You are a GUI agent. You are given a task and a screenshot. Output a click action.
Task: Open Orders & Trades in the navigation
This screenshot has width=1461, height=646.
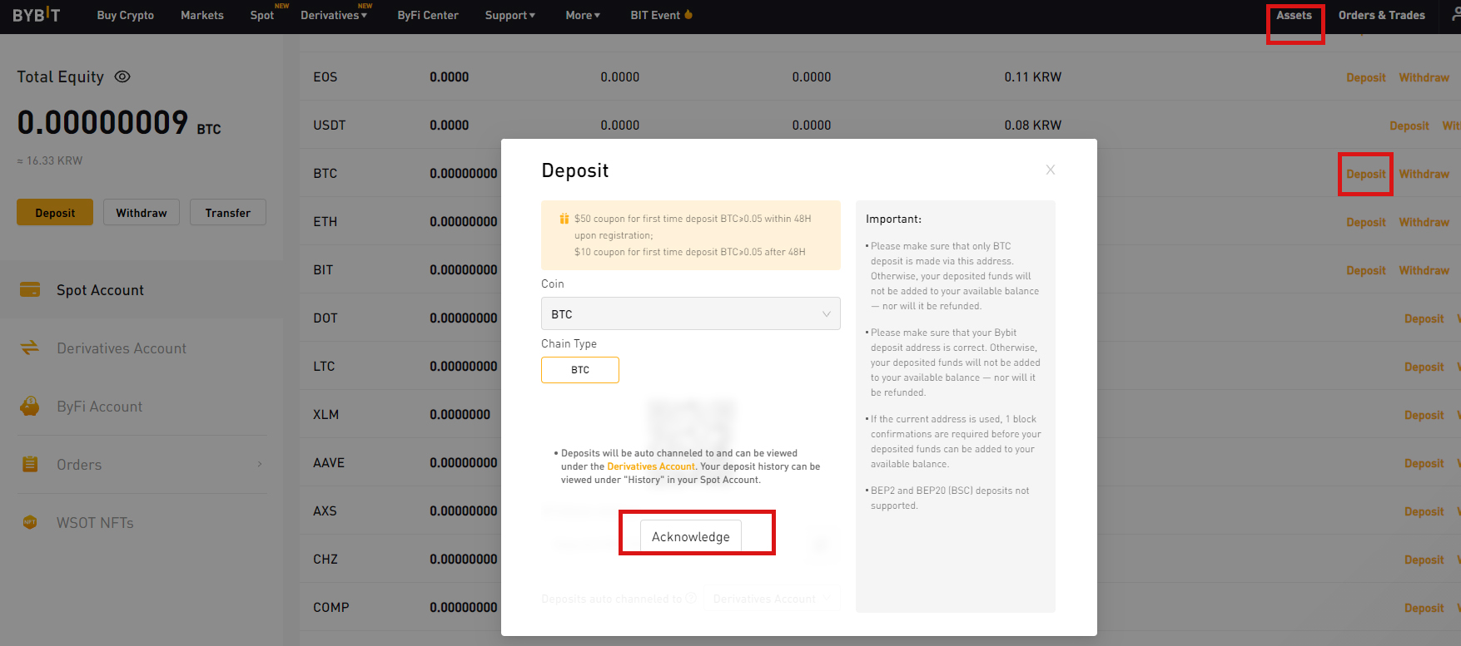tap(1382, 15)
